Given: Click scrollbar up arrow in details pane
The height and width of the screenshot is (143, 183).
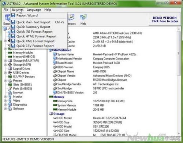Looking at the screenshot, I should pyautogui.click(x=179, y=29).
